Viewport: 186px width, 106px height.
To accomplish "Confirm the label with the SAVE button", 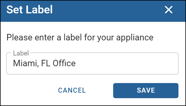I will [146, 91].
